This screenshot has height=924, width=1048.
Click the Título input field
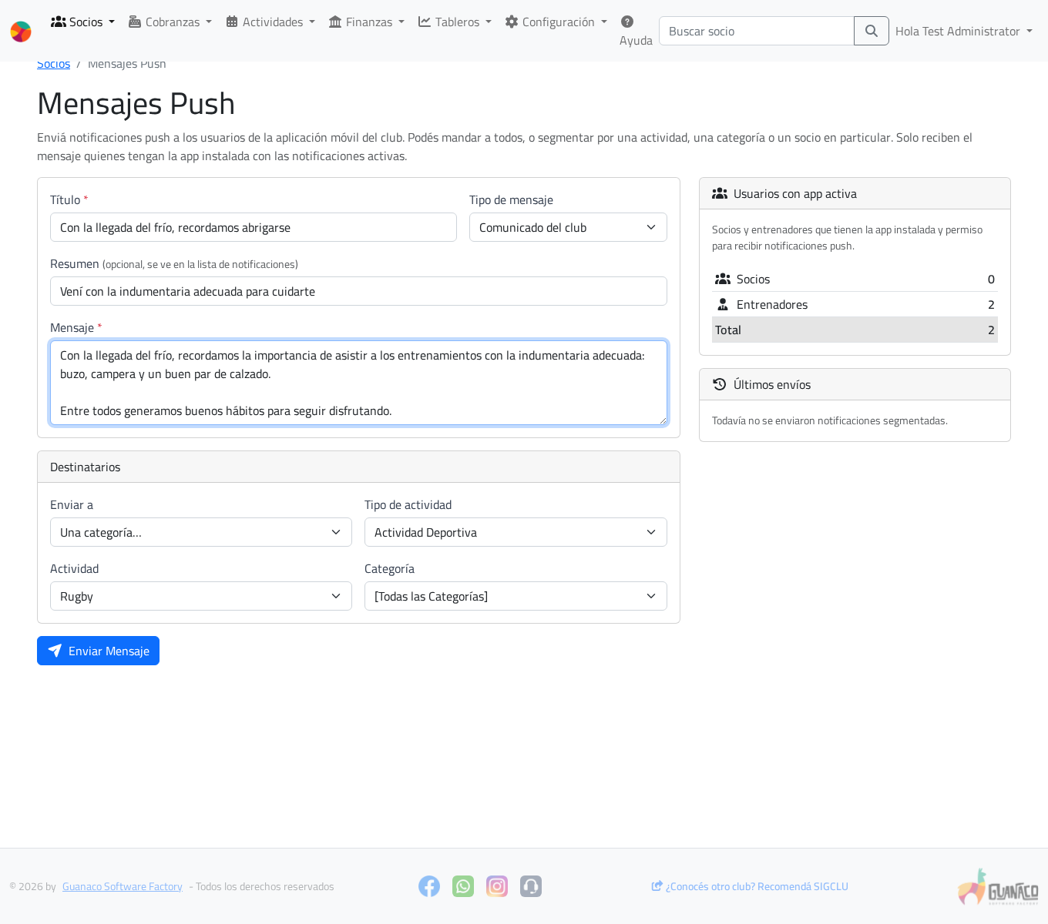(254, 227)
